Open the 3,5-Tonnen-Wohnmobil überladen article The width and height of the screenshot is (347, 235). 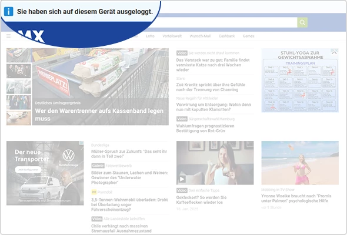point(129,204)
